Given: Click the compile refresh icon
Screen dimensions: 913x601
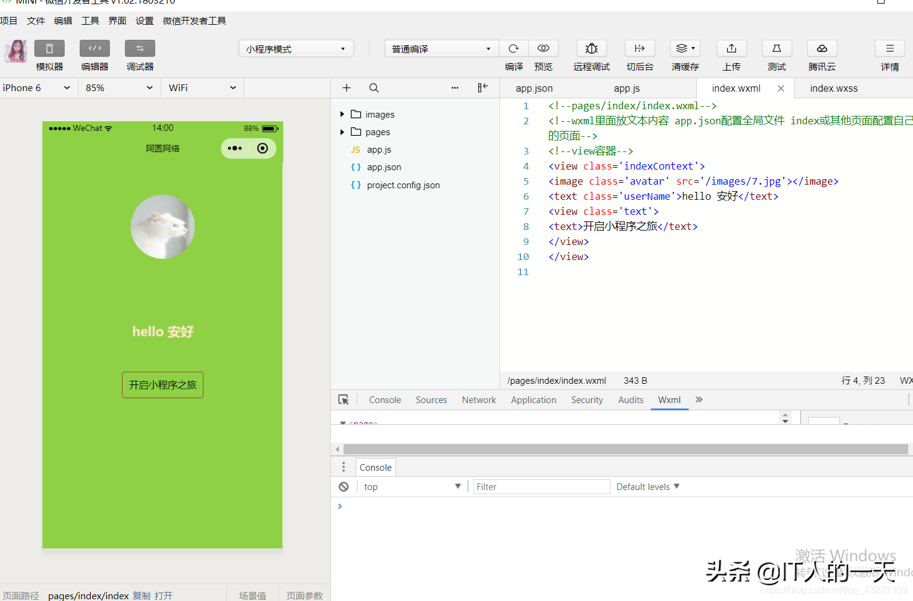Looking at the screenshot, I should click(x=513, y=49).
